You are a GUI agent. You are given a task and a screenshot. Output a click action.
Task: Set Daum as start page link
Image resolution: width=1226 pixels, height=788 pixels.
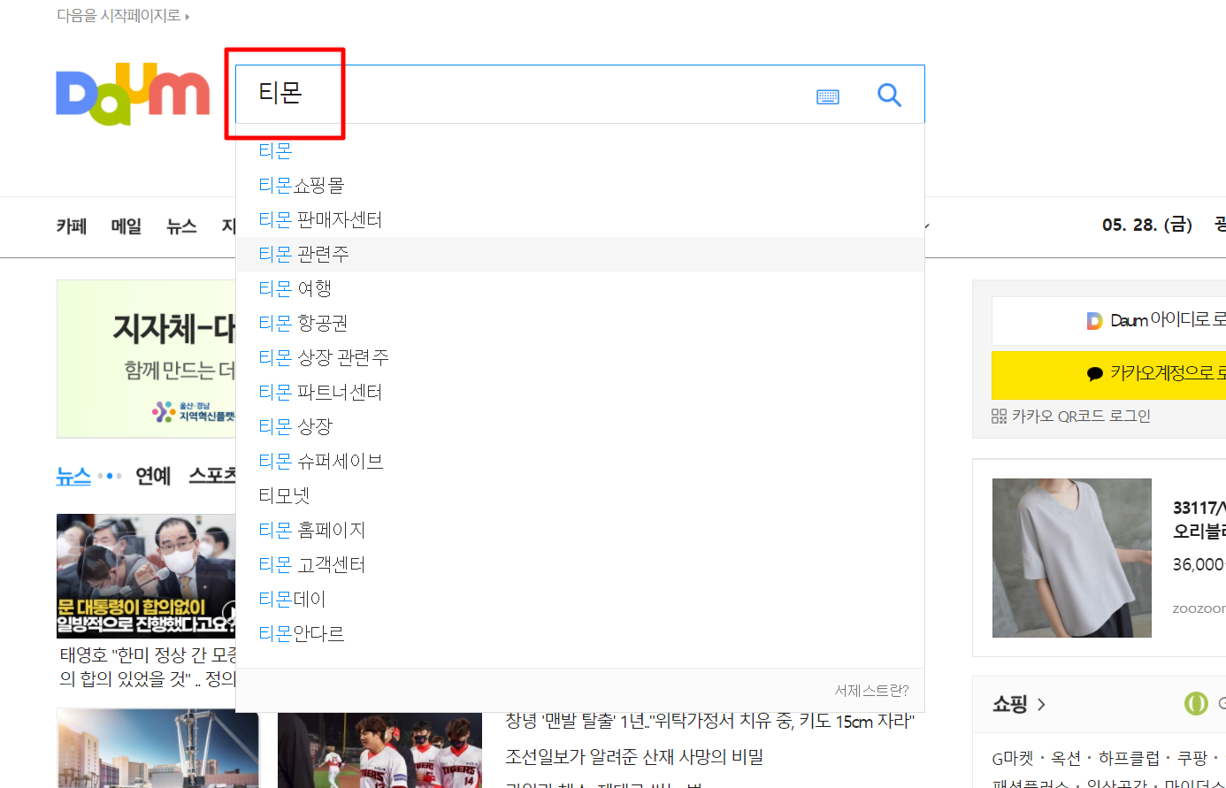pos(123,15)
